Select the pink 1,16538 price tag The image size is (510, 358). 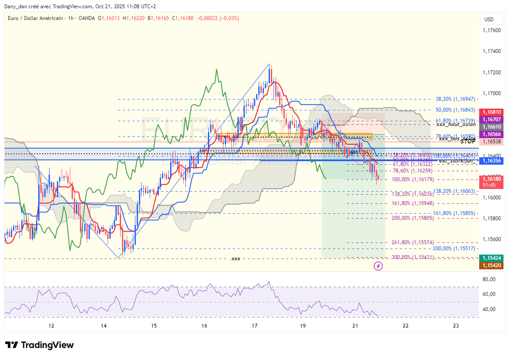[491, 142]
